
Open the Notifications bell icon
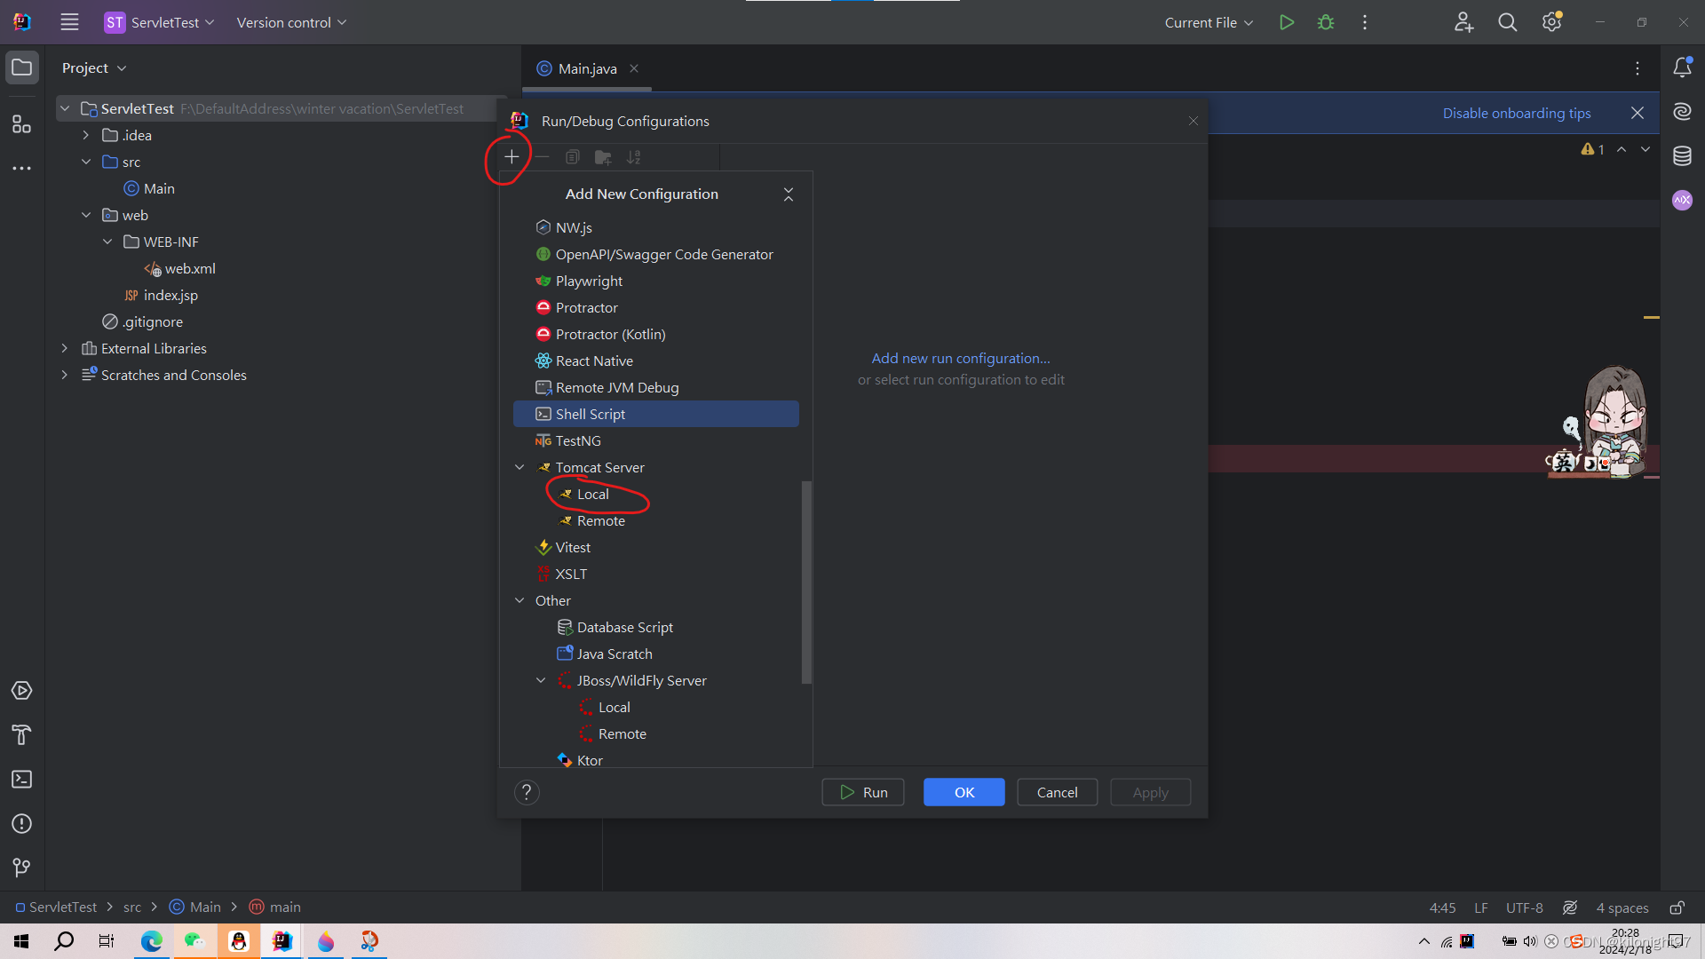[1682, 67]
